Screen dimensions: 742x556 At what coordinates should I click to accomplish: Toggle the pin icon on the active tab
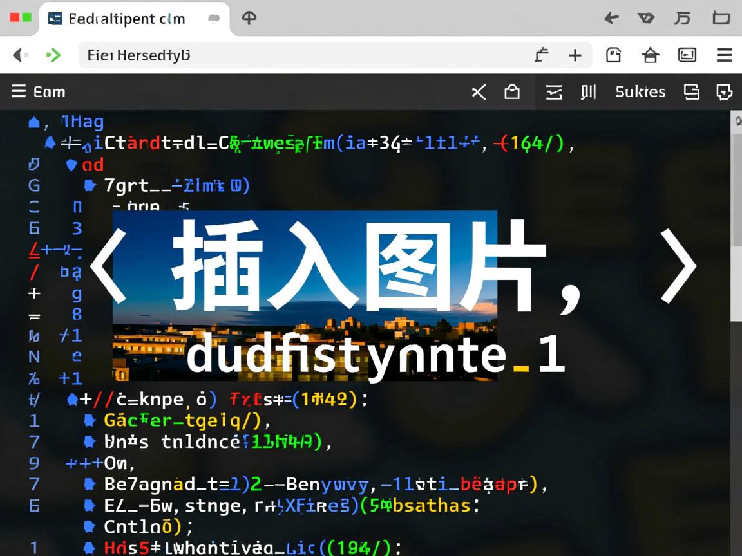(214, 19)
